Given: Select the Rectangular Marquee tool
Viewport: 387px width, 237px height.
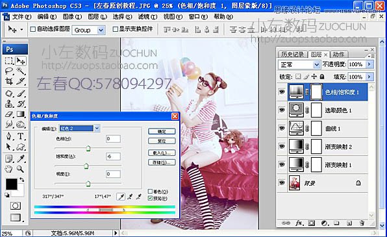Looking at the screenshot, I should (x=9, y=61).
